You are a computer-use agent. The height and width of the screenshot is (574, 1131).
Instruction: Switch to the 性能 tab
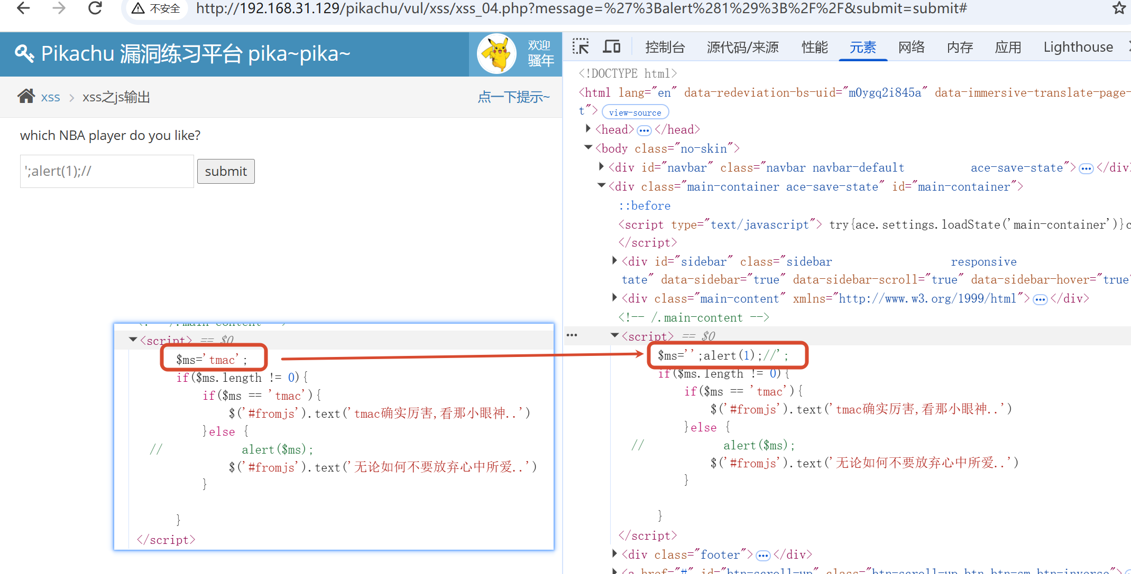[815, 48]
